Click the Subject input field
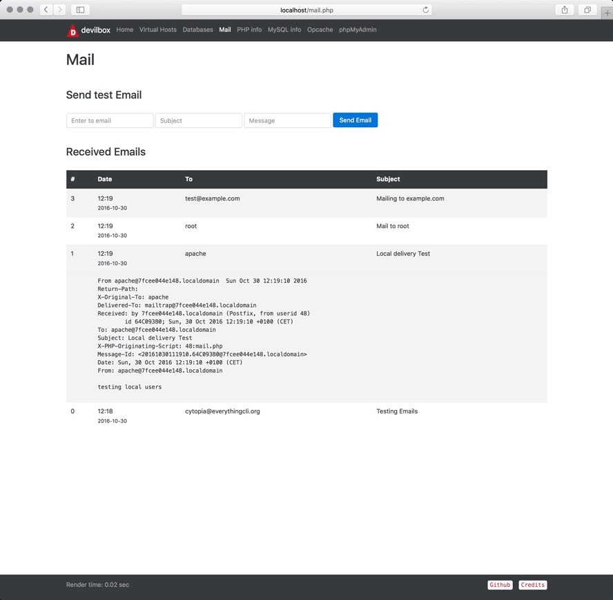 click(198, 120)
